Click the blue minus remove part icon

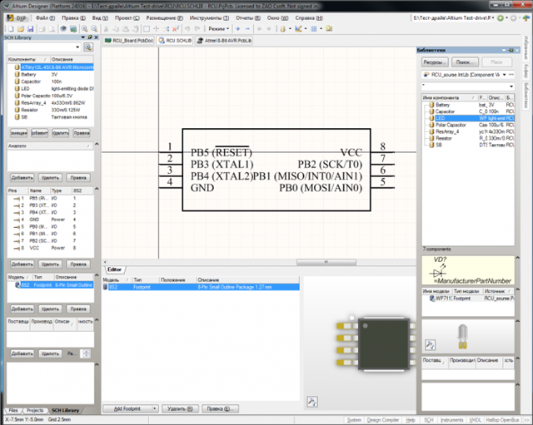click(x=247, y=29)
